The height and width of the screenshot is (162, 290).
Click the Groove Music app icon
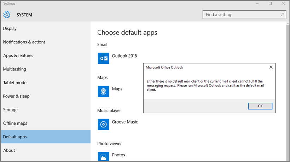click(103, 124)
